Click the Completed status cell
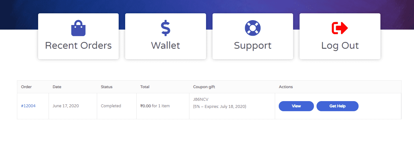This screenshot has width=414, height=145. point(111,106)
